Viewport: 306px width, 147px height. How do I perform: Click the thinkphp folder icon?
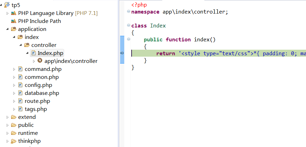[x=14, y=141]
